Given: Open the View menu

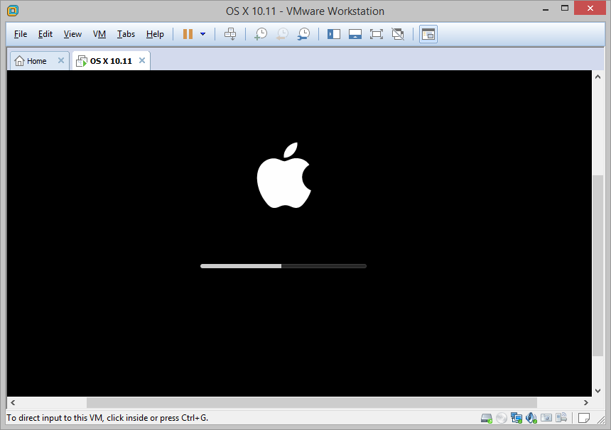Looking at the screenshot, I should tap(72, 34).
